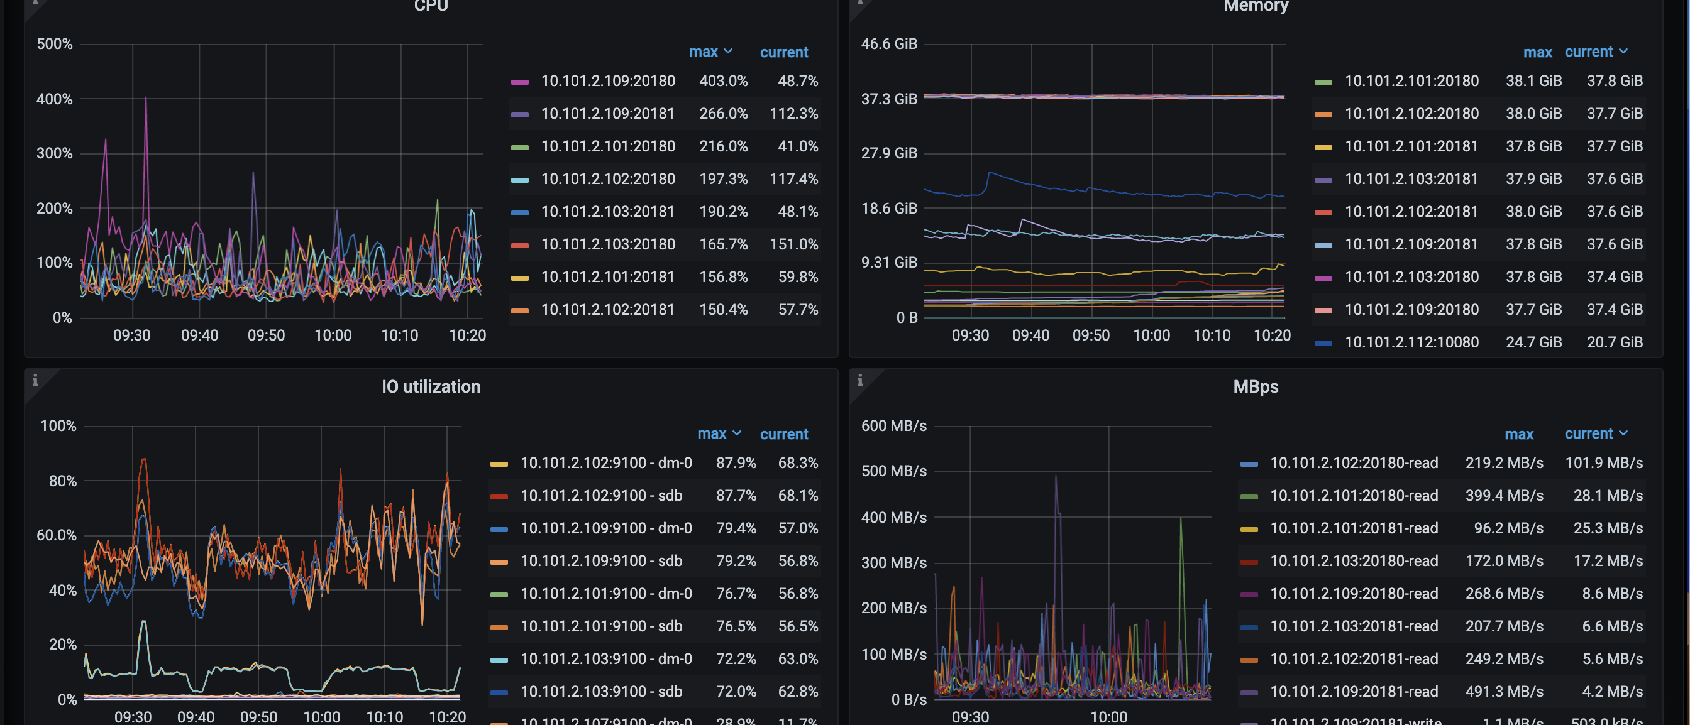Toggle the 10.101.2.109:9100 - sdb series visibility
1690x725 pixels.
tap(601, 561)
